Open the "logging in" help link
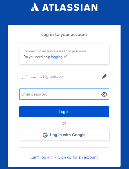Image resolution: width=129 pixels, height=169 pixels. (x=59, y=57)
